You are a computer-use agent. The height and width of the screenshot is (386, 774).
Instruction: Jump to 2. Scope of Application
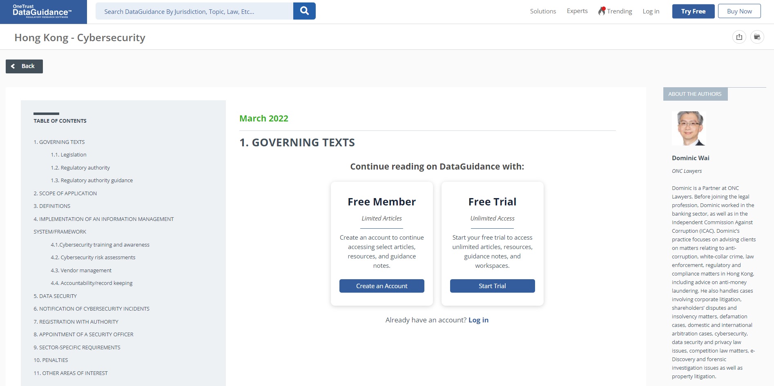pos(65,193)
